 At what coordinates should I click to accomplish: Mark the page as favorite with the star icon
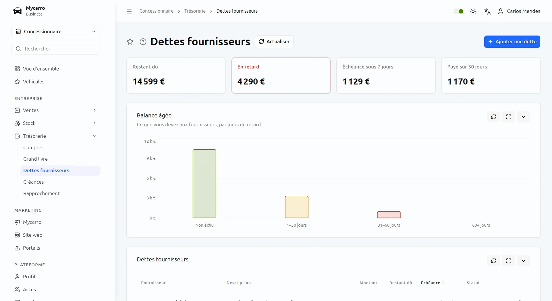[130, 42]
